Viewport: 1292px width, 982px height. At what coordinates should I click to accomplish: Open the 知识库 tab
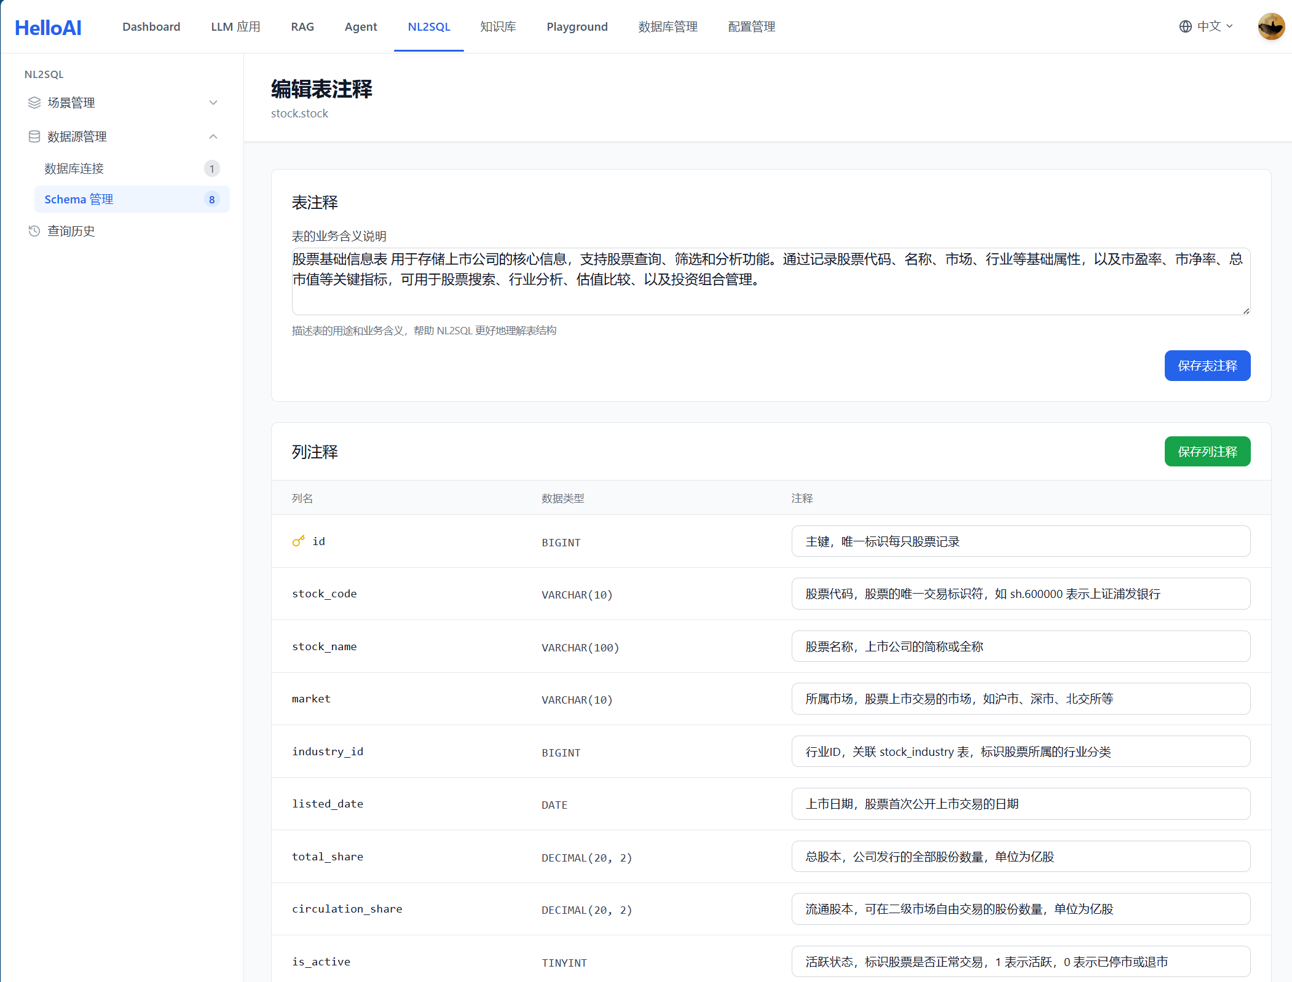(498, 27)
